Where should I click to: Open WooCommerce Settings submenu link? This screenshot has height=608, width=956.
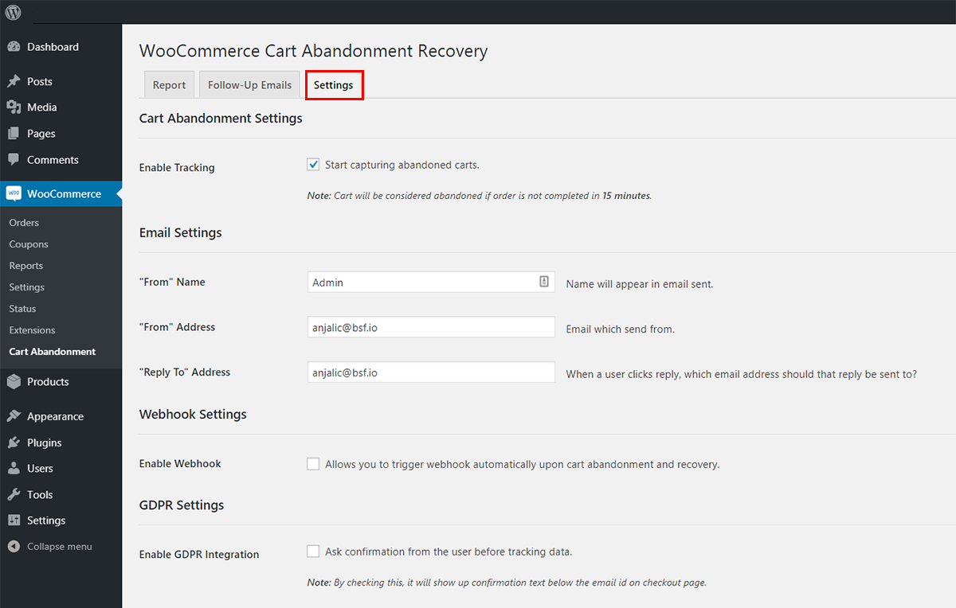(27, 287)
